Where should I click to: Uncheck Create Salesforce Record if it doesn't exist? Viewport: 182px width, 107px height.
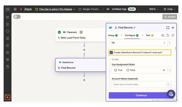coord(111,52)
